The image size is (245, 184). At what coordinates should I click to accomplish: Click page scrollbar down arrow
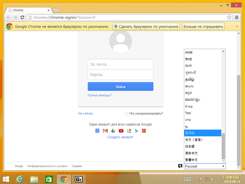pos(238,168)
